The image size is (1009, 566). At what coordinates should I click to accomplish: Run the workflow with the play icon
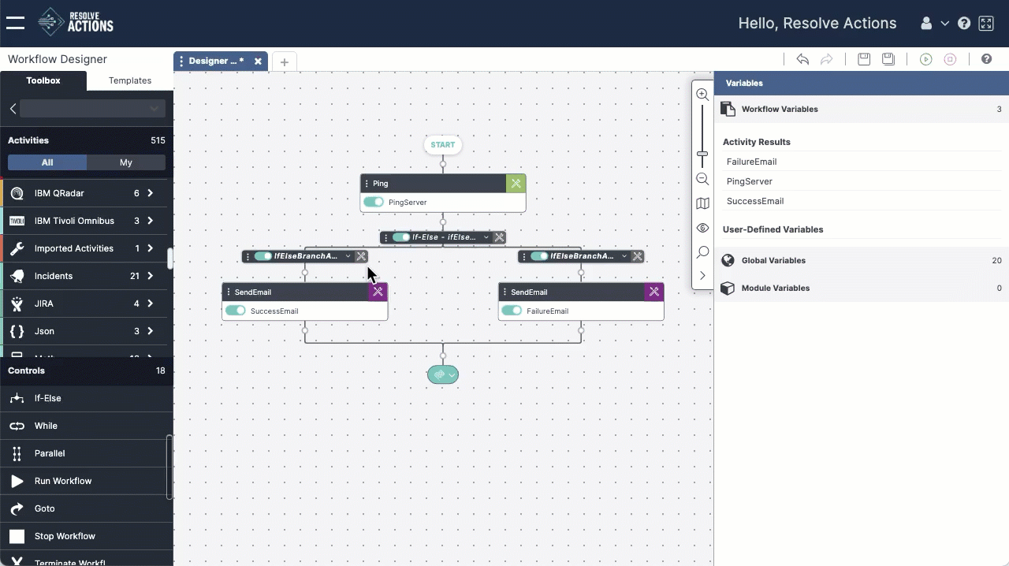pyautogui.click(x=926, y=59)
